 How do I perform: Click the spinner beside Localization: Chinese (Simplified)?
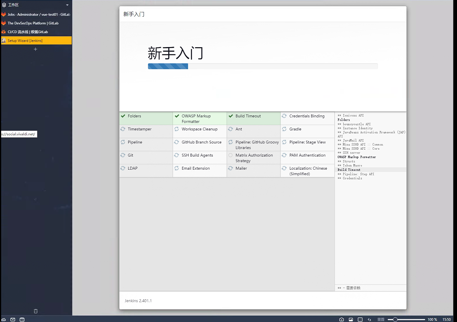point(284,168)
